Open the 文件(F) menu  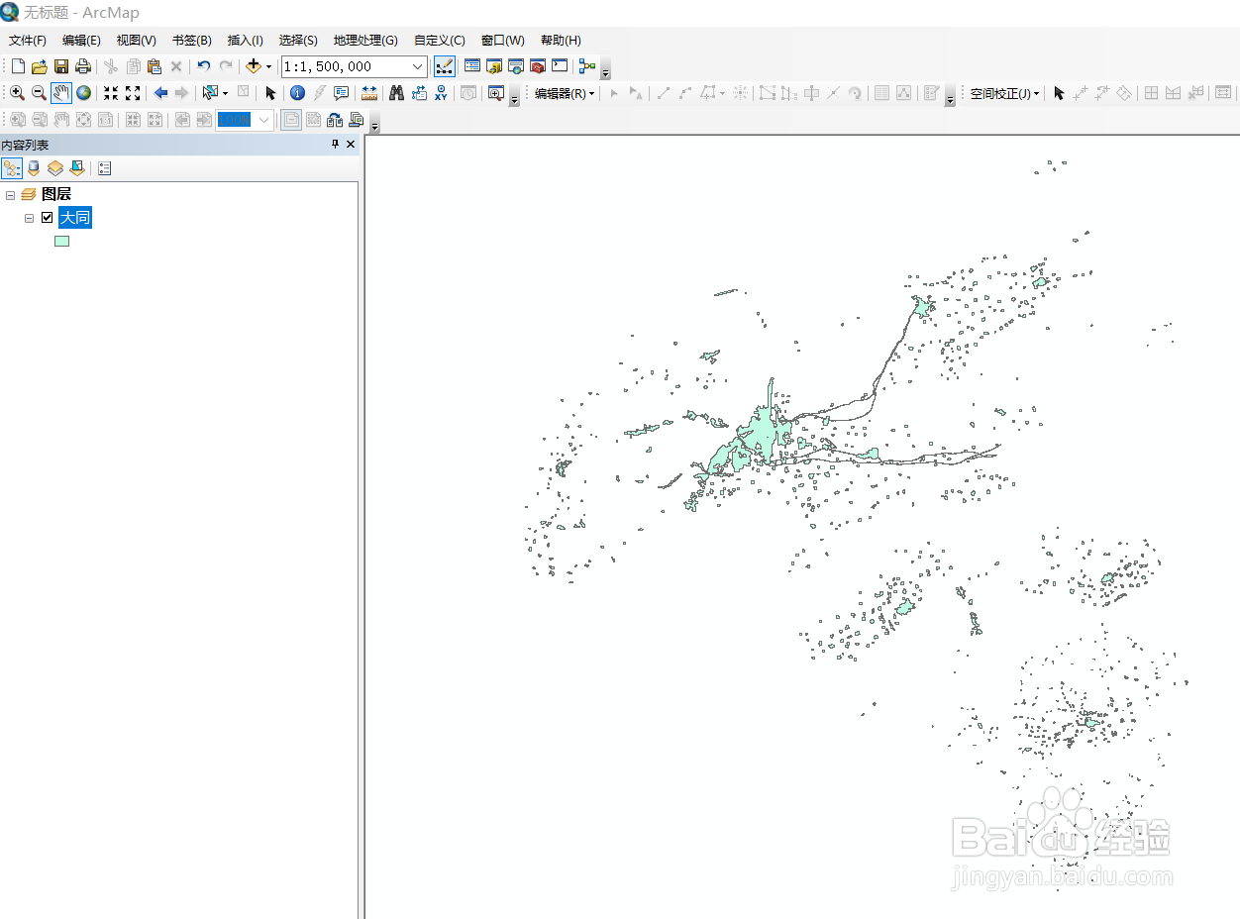(28, 41)
